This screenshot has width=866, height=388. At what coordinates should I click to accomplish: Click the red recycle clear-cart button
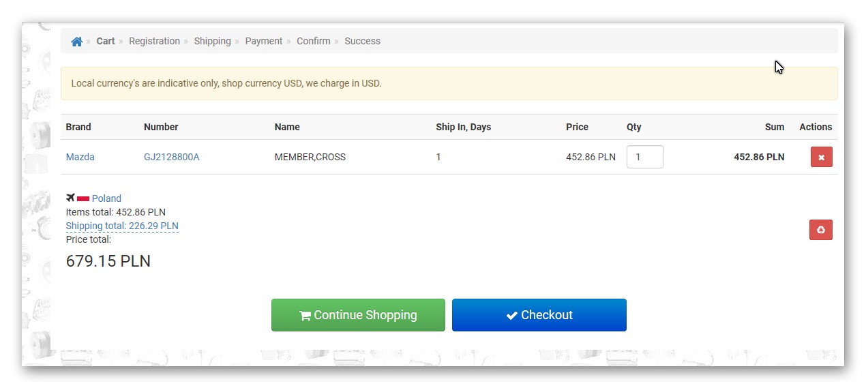(821, 230)
